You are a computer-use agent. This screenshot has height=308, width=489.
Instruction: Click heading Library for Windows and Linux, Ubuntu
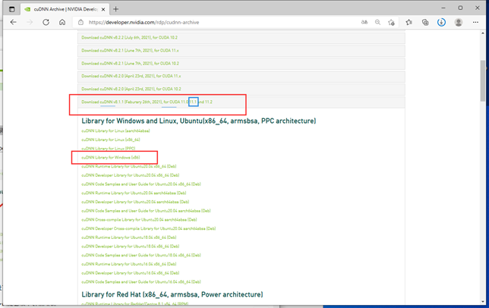tap(199, 121)
